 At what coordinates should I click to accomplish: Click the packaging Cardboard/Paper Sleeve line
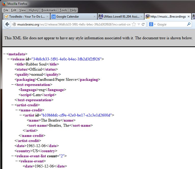(x=57, y=80)
